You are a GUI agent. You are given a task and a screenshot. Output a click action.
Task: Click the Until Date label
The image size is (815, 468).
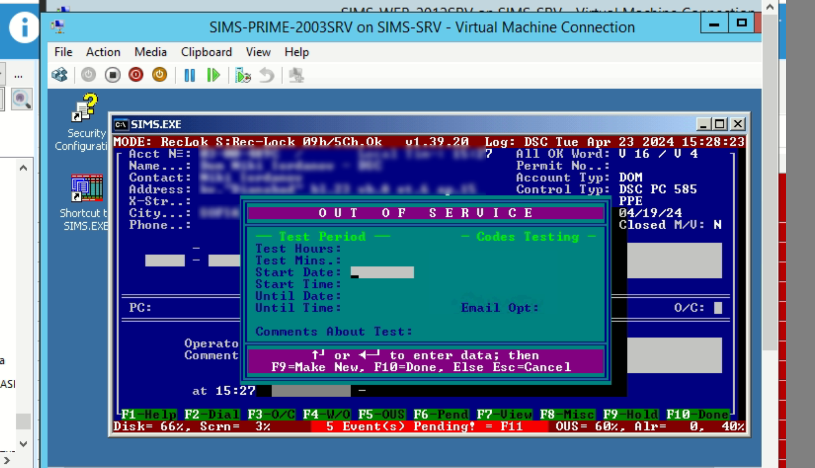point(298,296)
